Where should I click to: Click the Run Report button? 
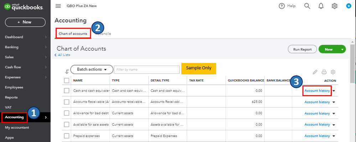pos(302,50)
